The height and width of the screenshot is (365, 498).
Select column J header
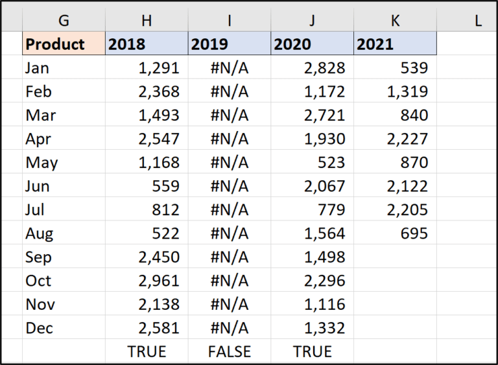(313, 20)
